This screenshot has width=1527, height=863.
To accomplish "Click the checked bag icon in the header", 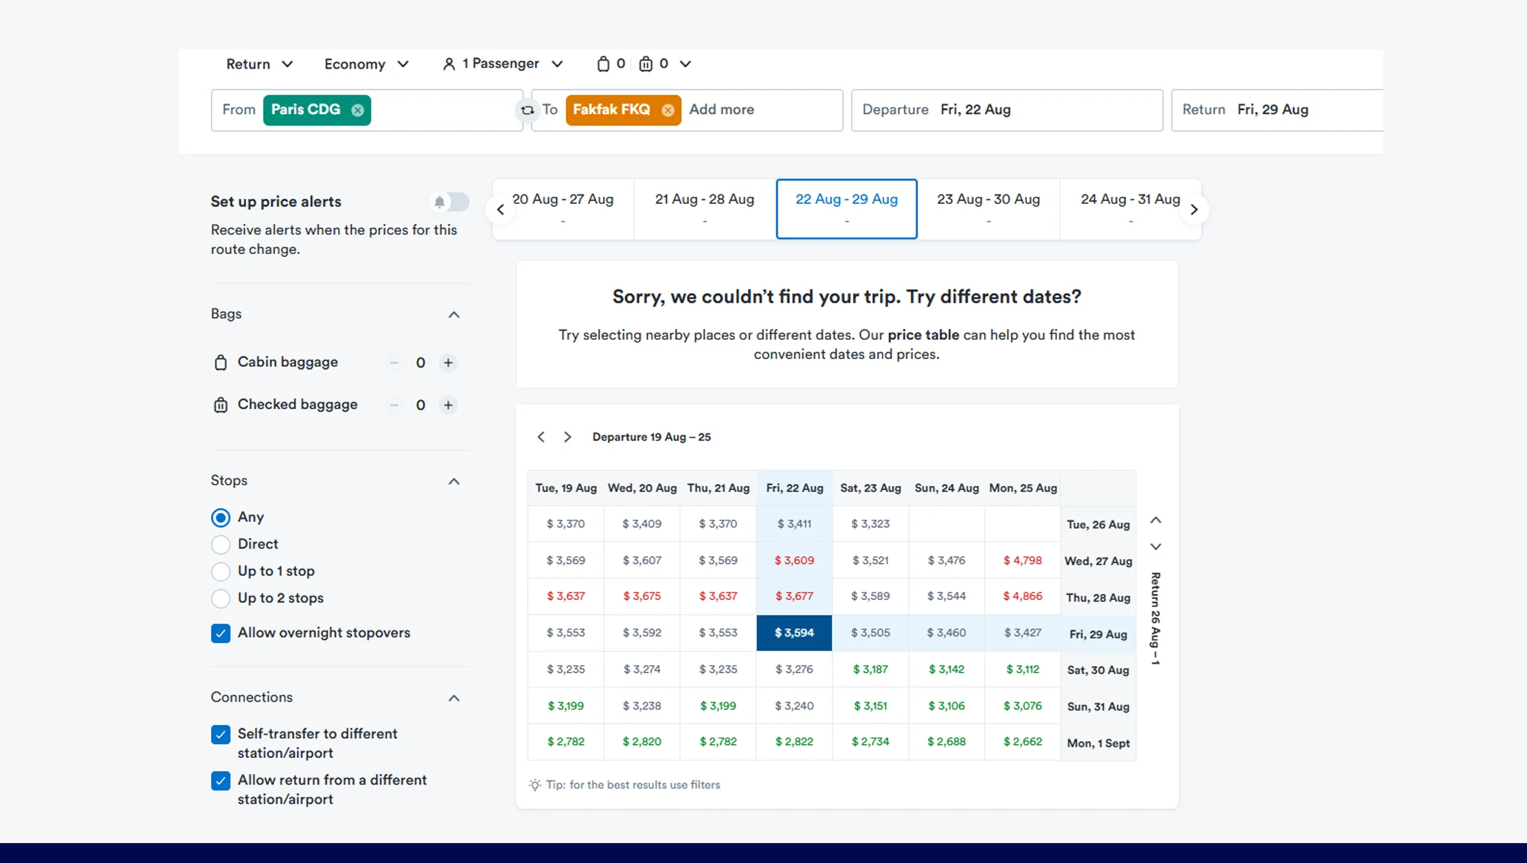I will (x=646, y=63).
